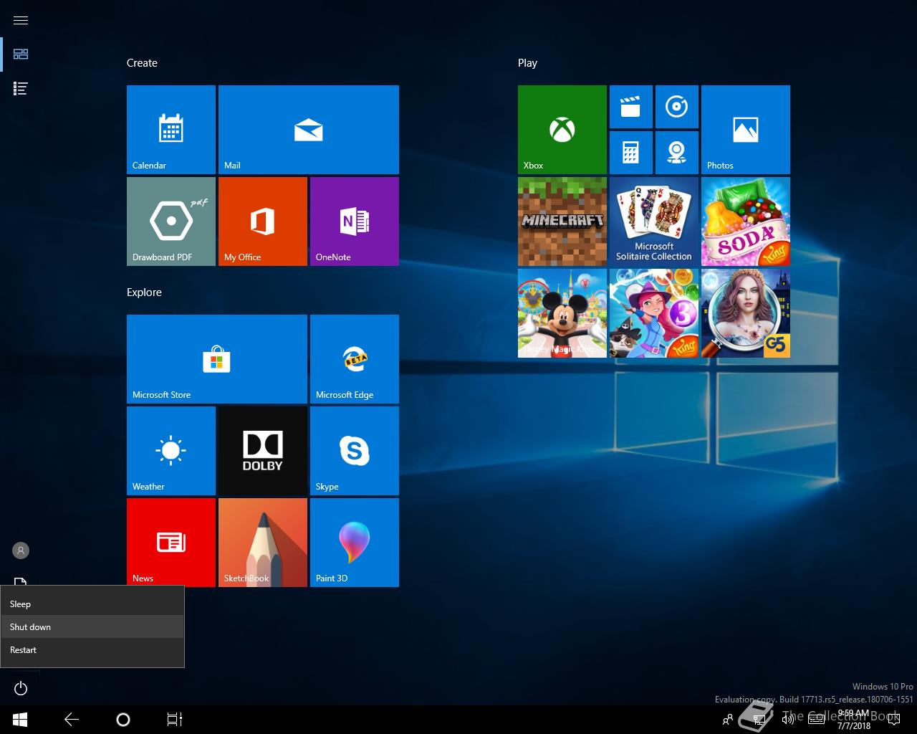Open the Action Center notification icon
917x734 pixels.
pyautogui.click(x=893, y=720)
